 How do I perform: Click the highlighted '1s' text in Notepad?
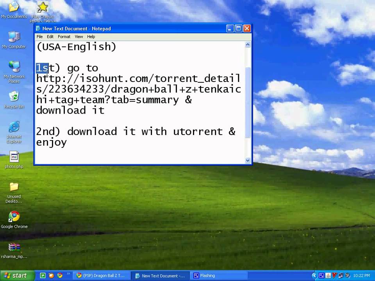[x=42, y=68]
